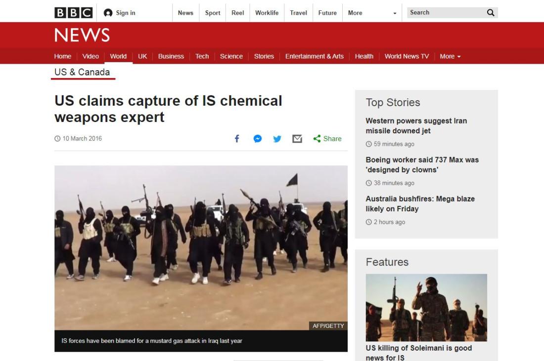Read 'Western powers suggest Iran missile' story
Screen dimensions: 544x361
pos(416,126)
